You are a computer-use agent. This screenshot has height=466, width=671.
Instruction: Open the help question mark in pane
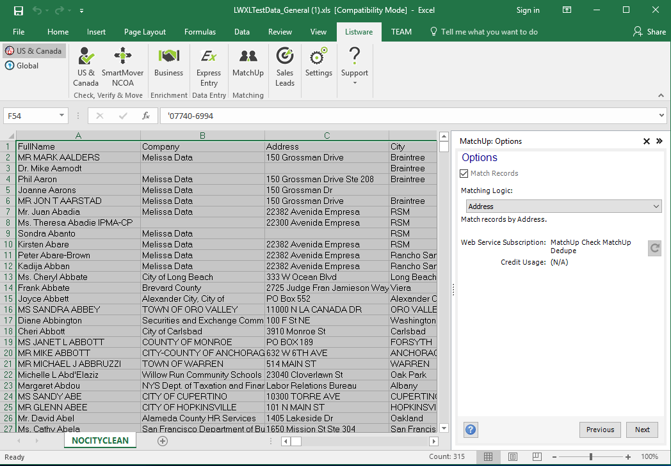point(471,430)
